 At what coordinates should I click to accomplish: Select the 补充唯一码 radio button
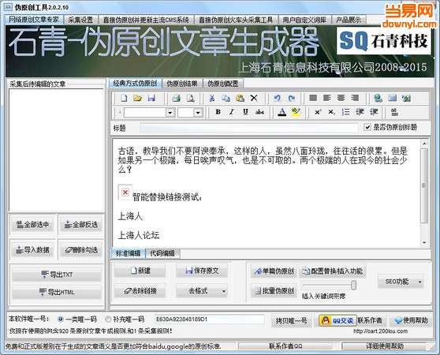click(x=108, y=319)
